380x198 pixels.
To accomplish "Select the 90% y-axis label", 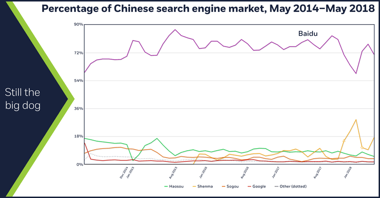I will click(x=78, y=25).
